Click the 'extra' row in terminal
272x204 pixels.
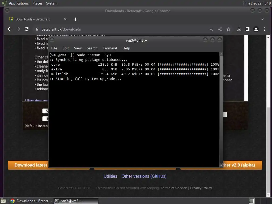click(134, 69)
